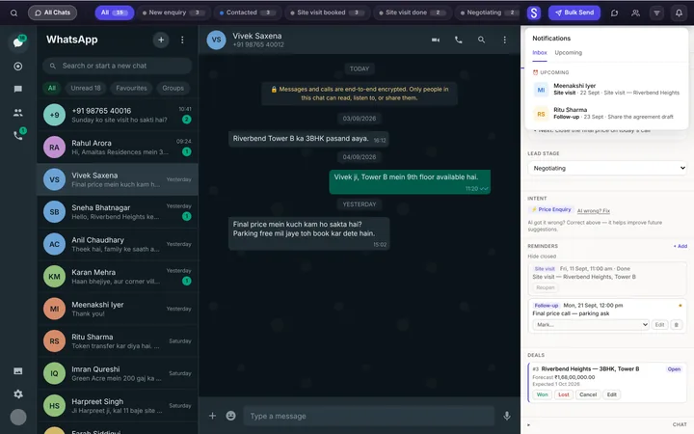The image size is (694, 434).
Task: Open Lead Stage Negotiating dropdown
Action: (607, 168)
